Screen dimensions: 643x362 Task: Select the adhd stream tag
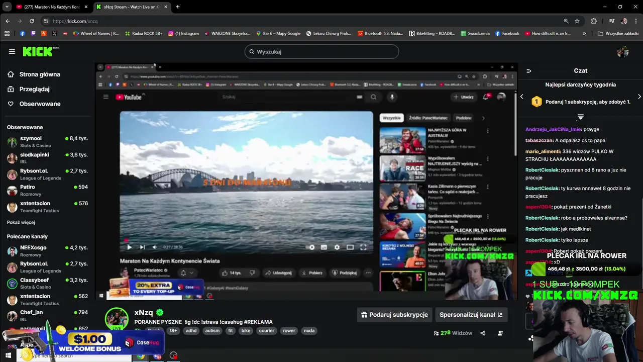[191, 331]
